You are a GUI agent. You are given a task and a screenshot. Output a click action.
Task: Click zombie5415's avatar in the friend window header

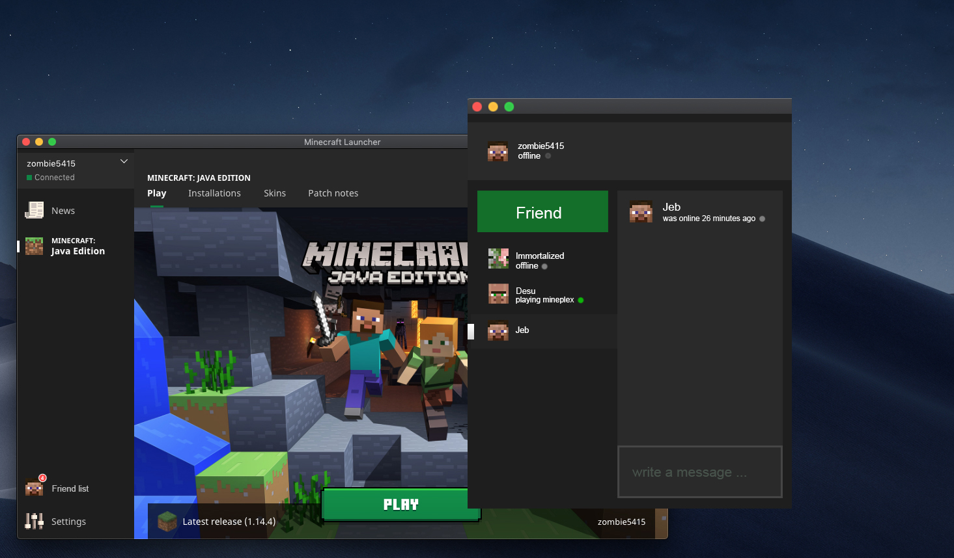pyautogui.click(x=498, y=151)
